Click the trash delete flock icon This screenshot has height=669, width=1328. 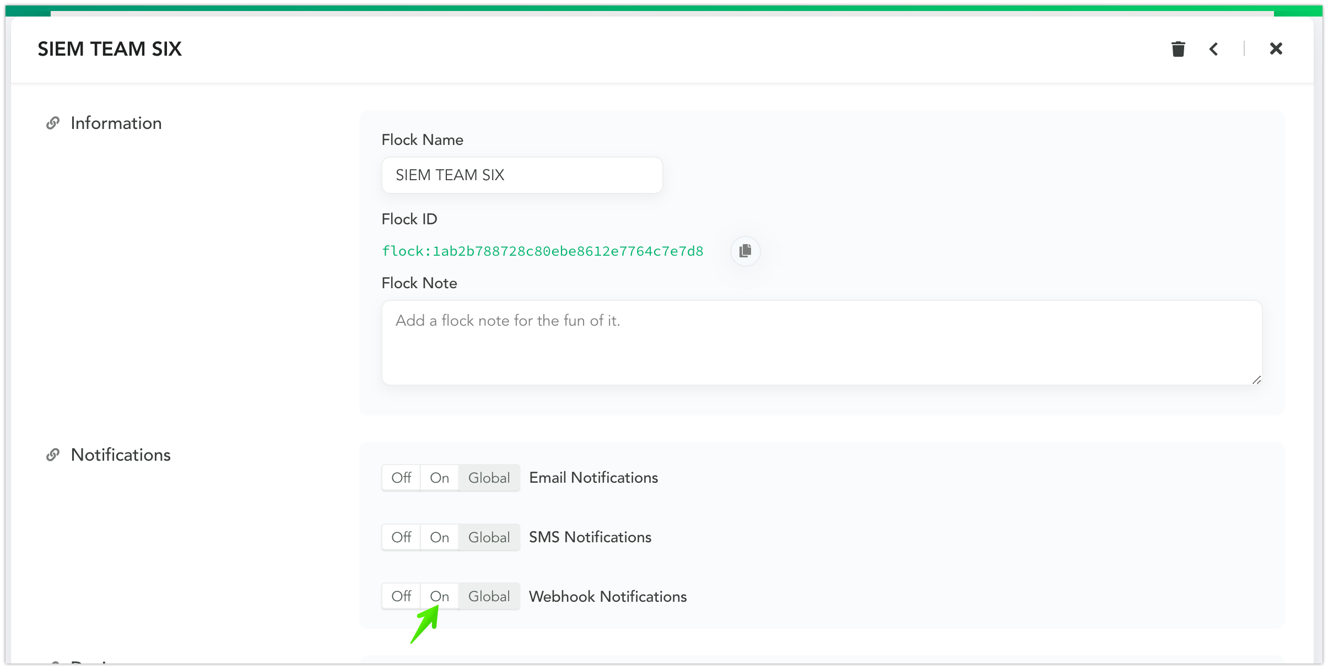pos(1178,49)
